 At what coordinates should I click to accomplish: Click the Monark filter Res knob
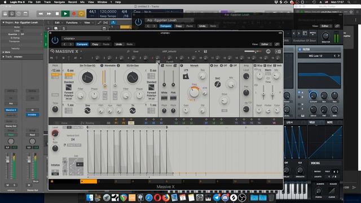click(x=202, y=76)
